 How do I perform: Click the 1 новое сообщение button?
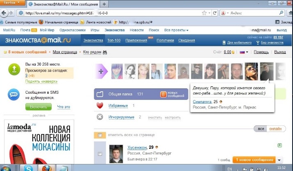pos(254,160)
